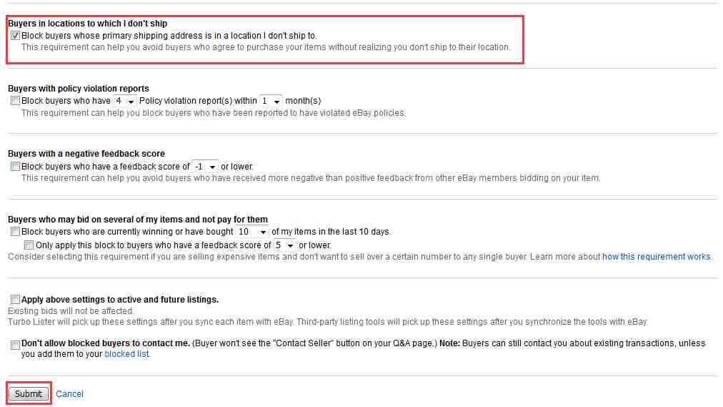This screenshot has width=723, height=407.
Task: Enable only apply block to low feedback buyers
Action: point(29,245)
